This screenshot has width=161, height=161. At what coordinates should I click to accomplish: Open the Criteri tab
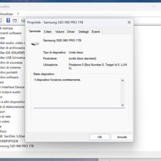[48, 32]
